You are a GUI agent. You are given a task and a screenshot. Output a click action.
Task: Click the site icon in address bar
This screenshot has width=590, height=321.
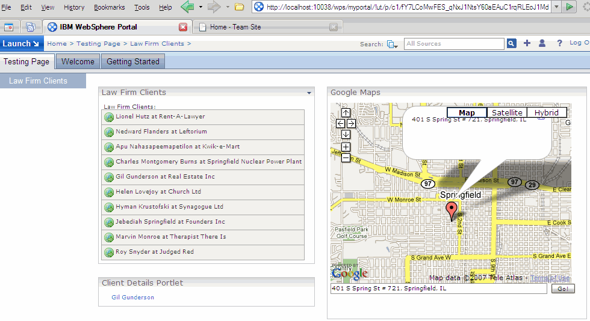(258, 7)
